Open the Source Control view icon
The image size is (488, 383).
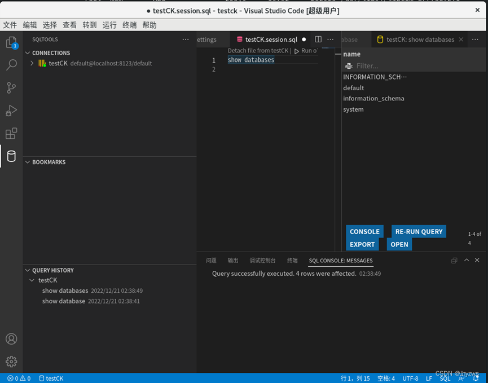(11, 88)
